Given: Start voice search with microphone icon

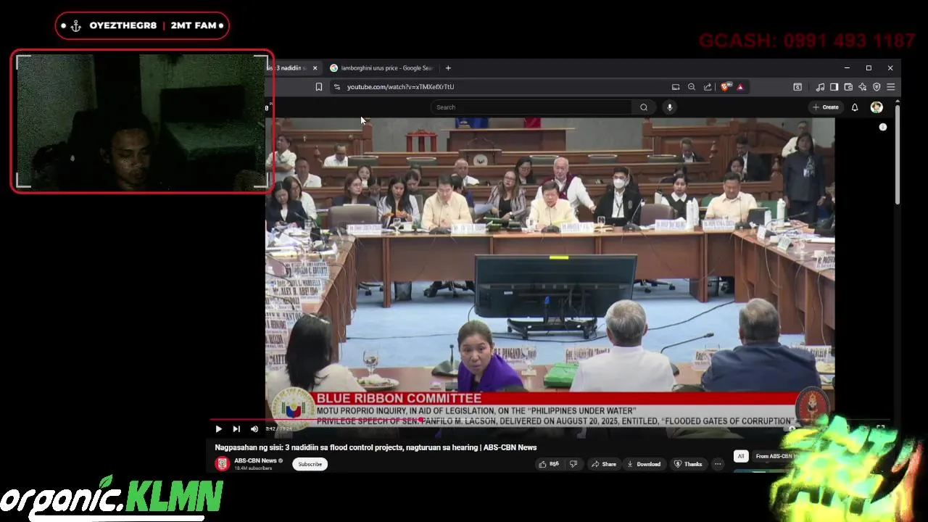Looking at the screenshot, I should pyautogui.click(x=669, y=107).
